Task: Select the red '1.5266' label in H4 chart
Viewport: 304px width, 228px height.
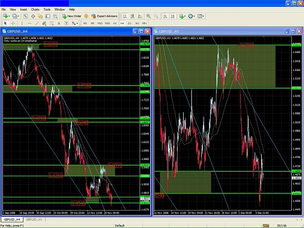Action: click(55, 175)
